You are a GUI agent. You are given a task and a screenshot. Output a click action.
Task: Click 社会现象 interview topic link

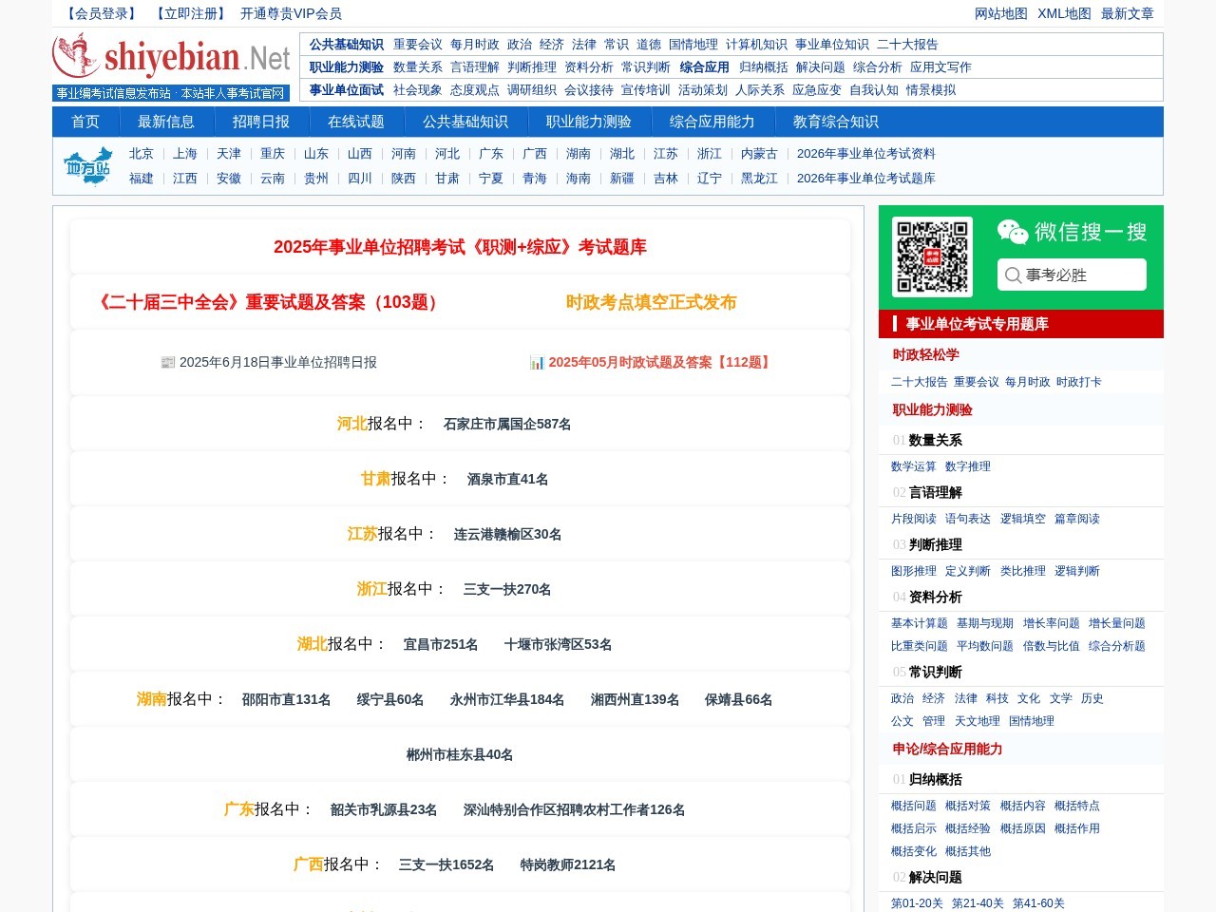[418, 90]
